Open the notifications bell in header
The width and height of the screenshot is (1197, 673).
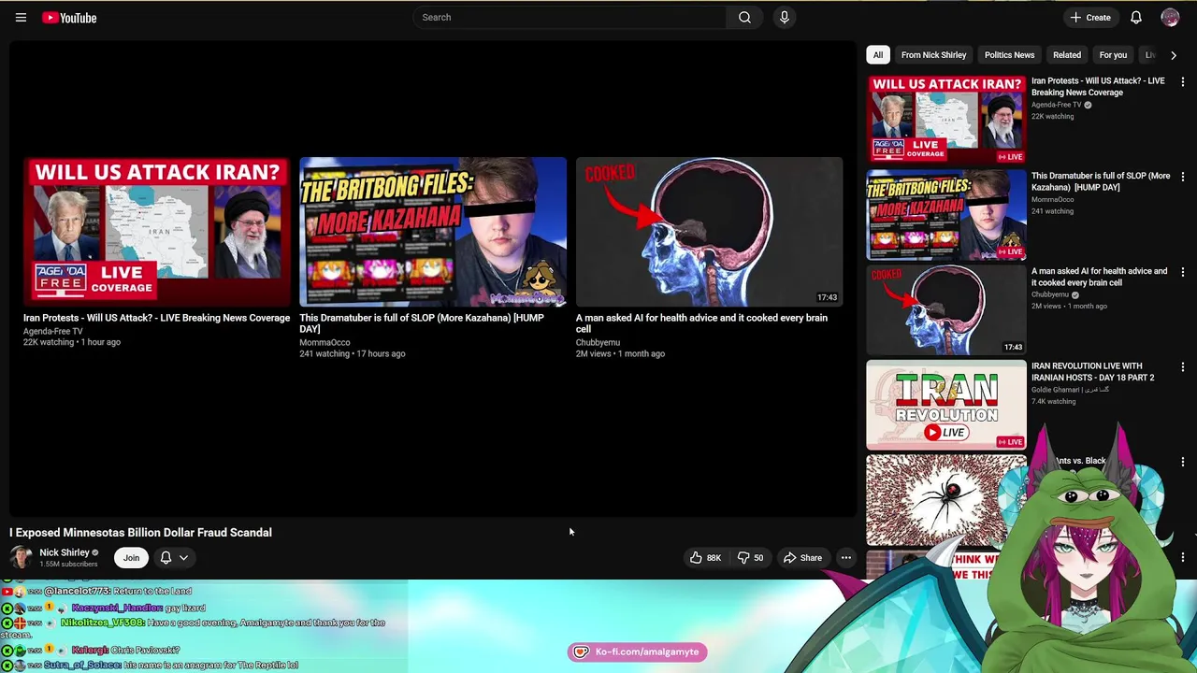[x=1136, y=17]
